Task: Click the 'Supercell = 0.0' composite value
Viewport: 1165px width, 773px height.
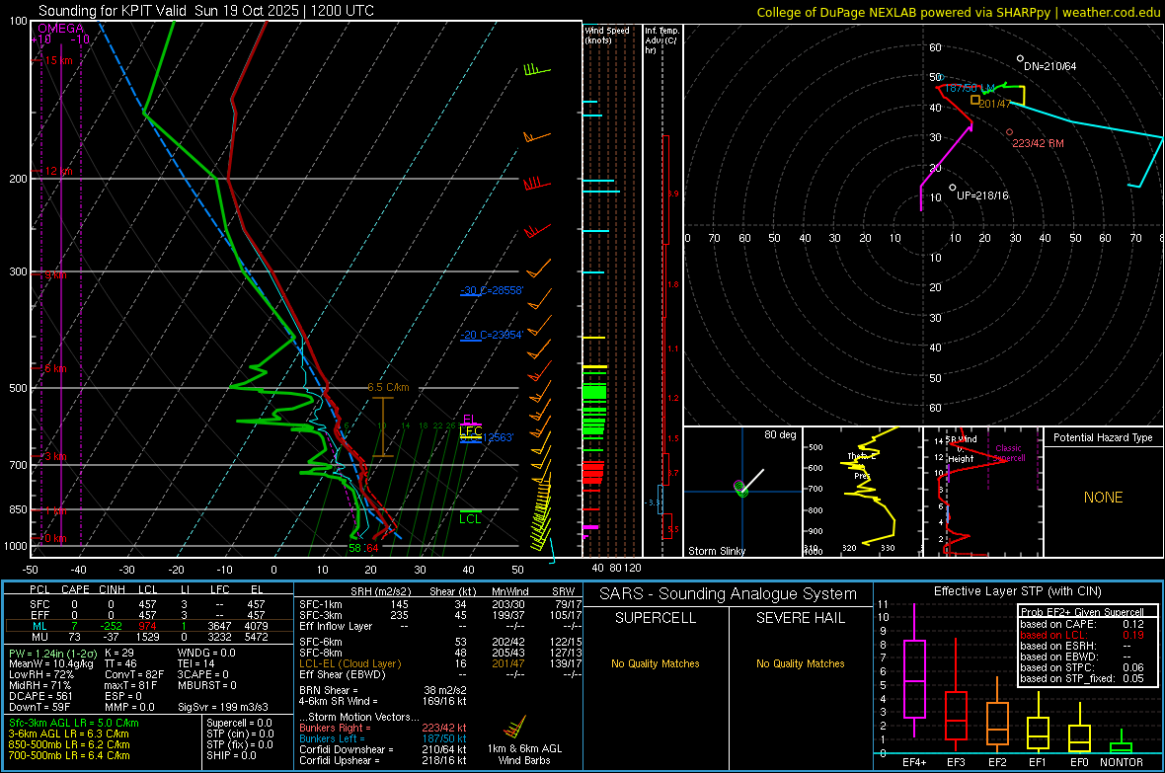Action: pyautogui.click(x=239, y=724)
